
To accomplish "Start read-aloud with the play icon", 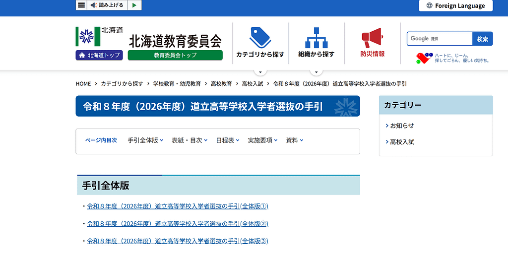I will point(134,5).
